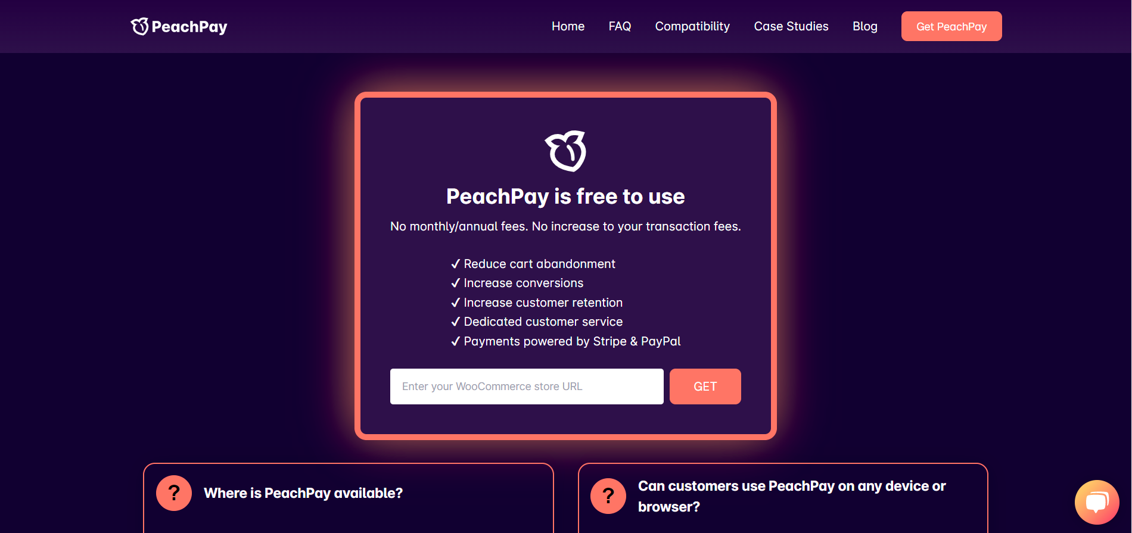
Task: Click checkmark next to Dedicated customer service
Action: pos(456,322)
